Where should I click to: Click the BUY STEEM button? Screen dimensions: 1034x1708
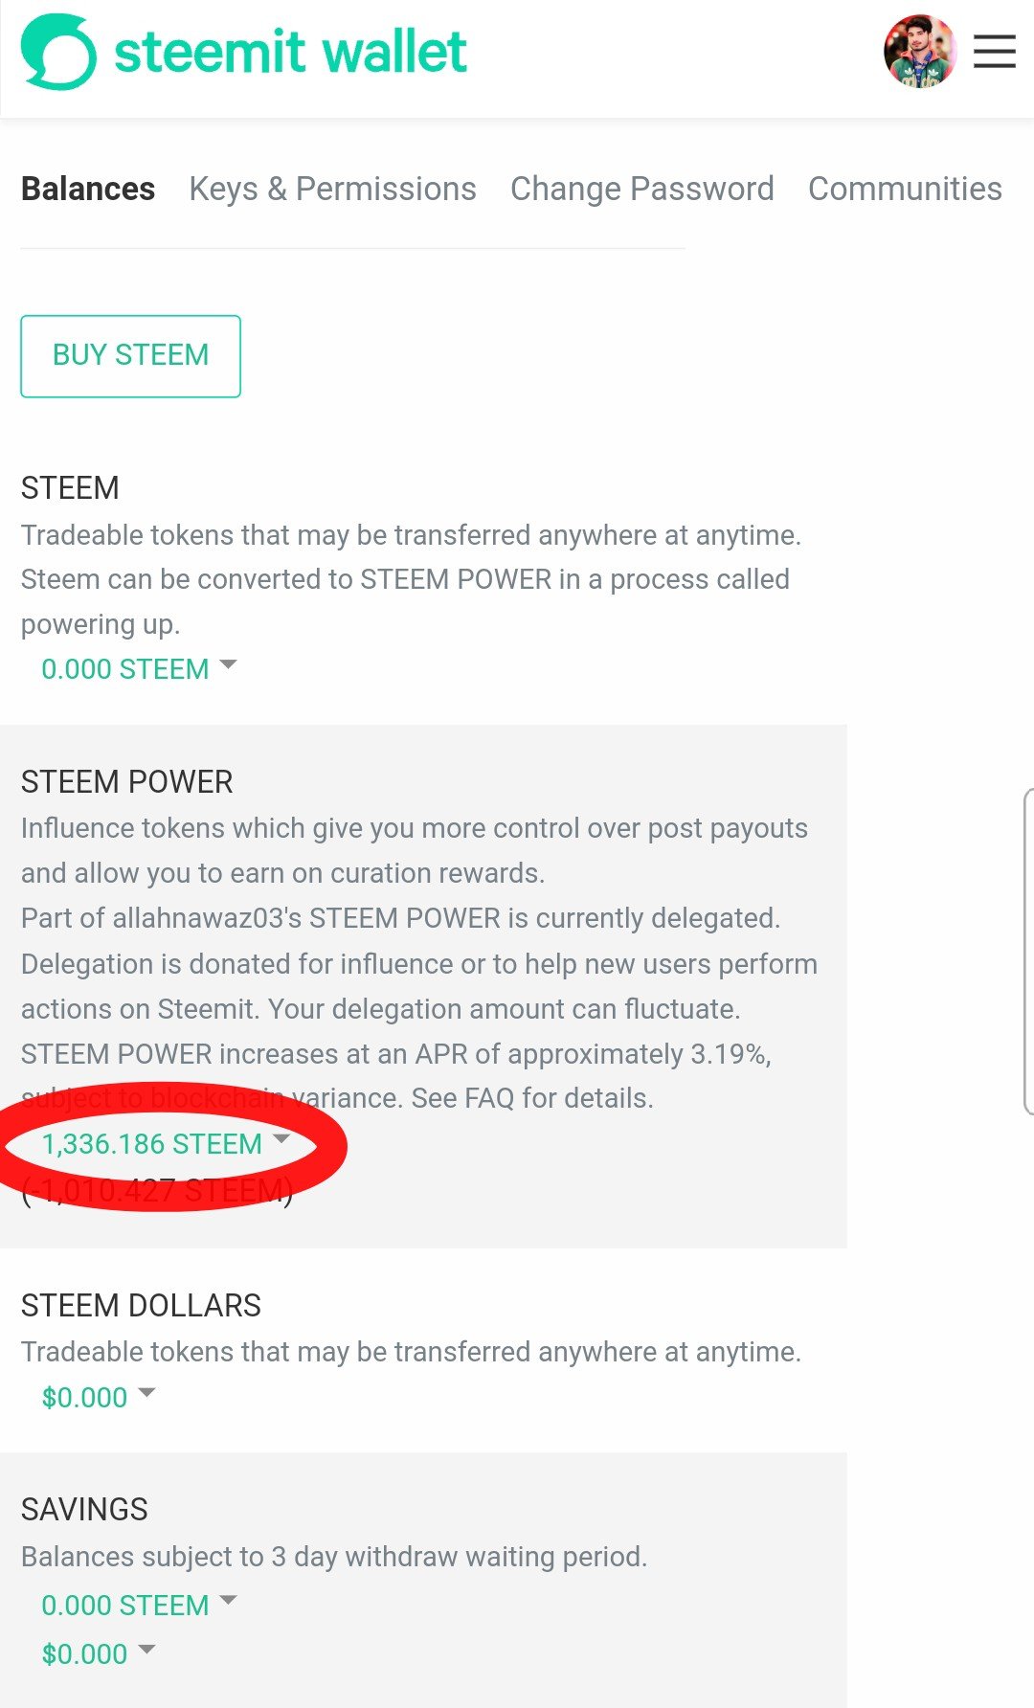pyautogui.click(x=130, y=355)
